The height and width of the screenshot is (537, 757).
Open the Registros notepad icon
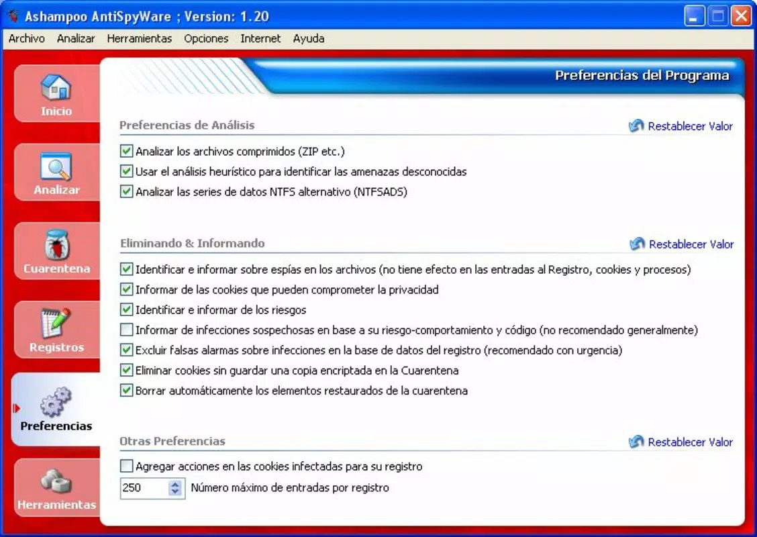(x=56, y=323)
